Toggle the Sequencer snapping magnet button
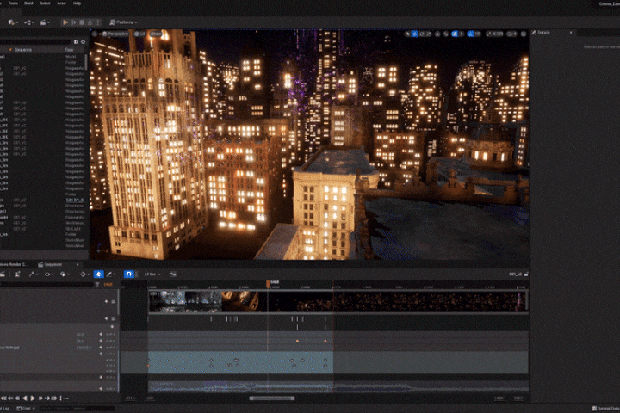The width and height of the screenshot is (620, 413). click(129, 274)
